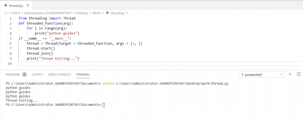Screen dimensions: 303x120
Task: Select the TERMINAL panel tab
Action: click(83, 74)
